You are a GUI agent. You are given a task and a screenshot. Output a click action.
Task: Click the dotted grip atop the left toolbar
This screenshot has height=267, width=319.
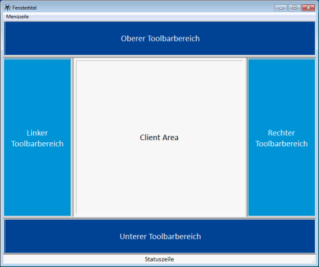pos(37,60)
